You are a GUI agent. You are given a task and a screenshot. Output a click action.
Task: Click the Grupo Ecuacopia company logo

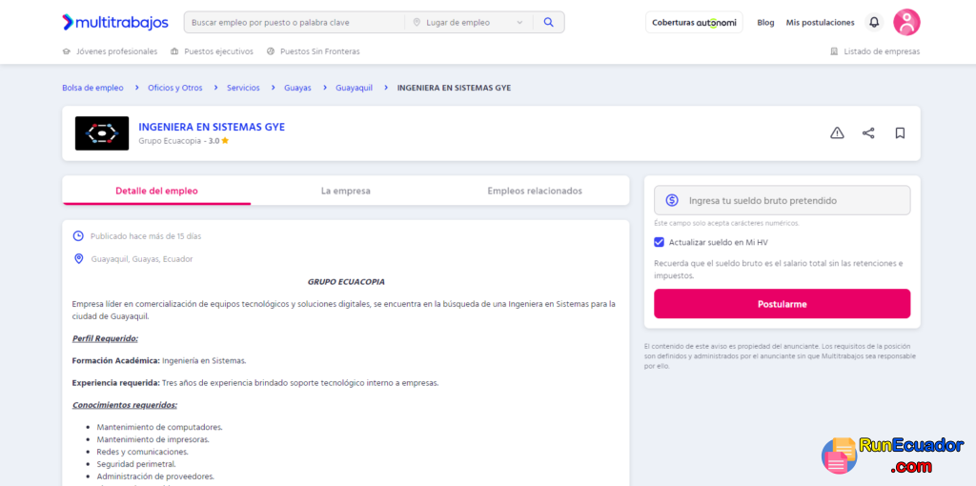[102, 133]
